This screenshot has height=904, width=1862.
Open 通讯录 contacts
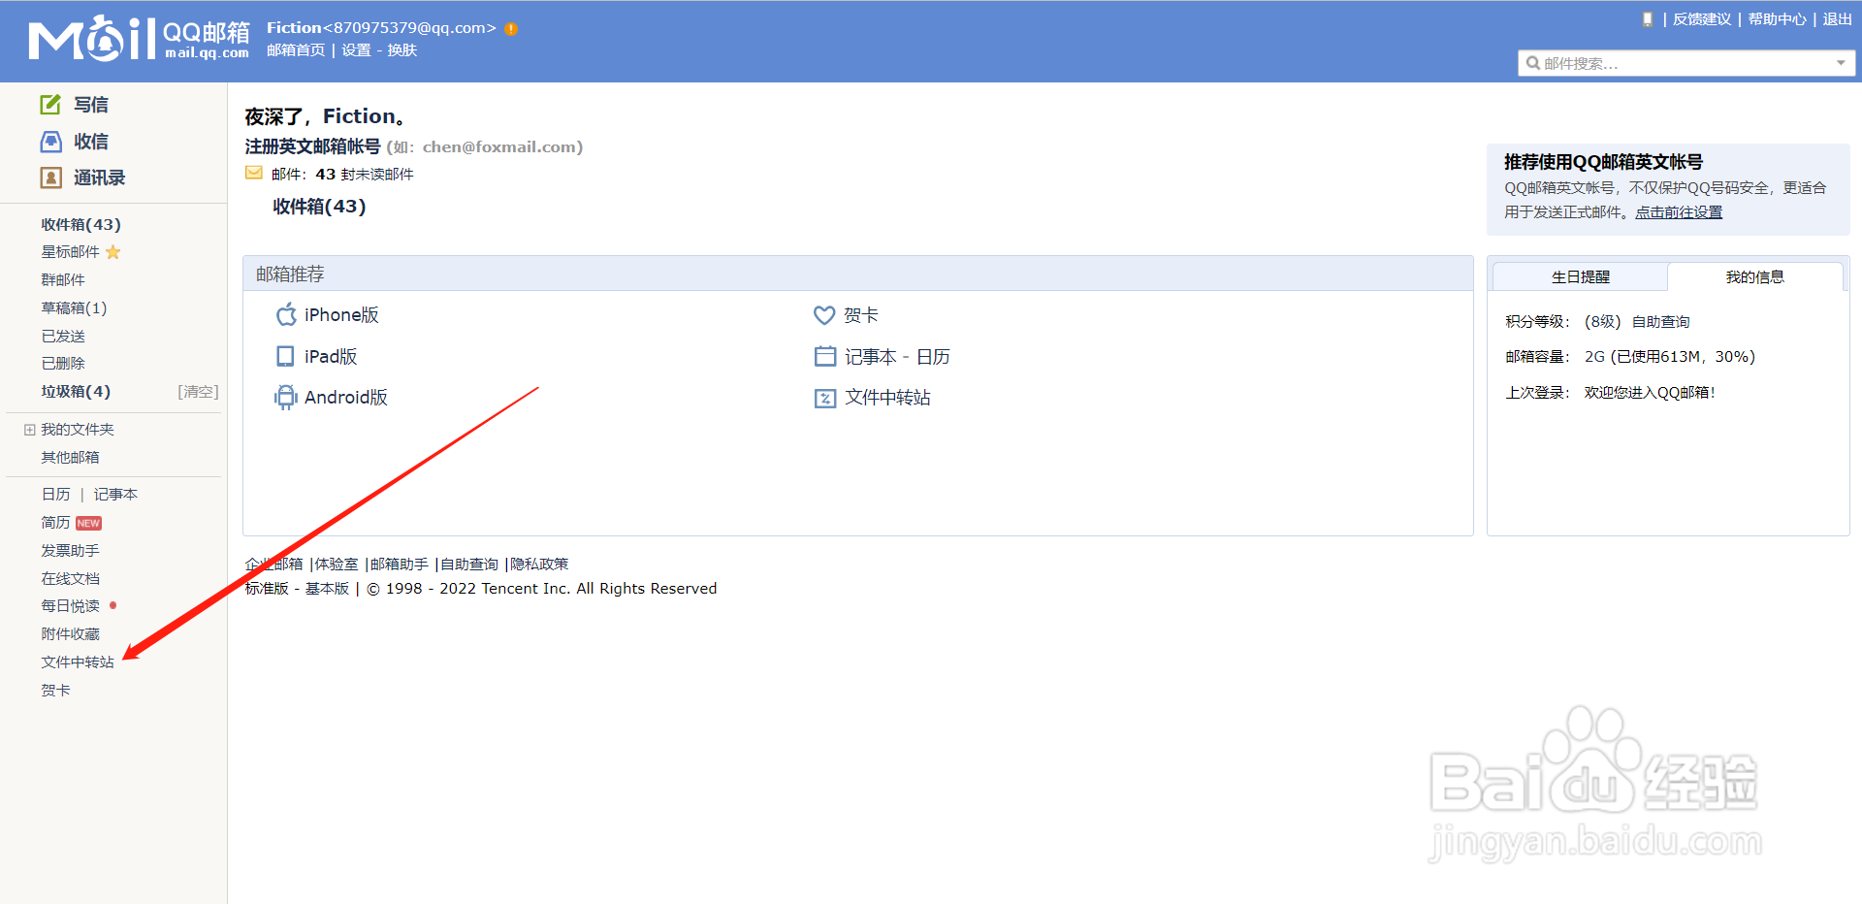tap(100, 178)
